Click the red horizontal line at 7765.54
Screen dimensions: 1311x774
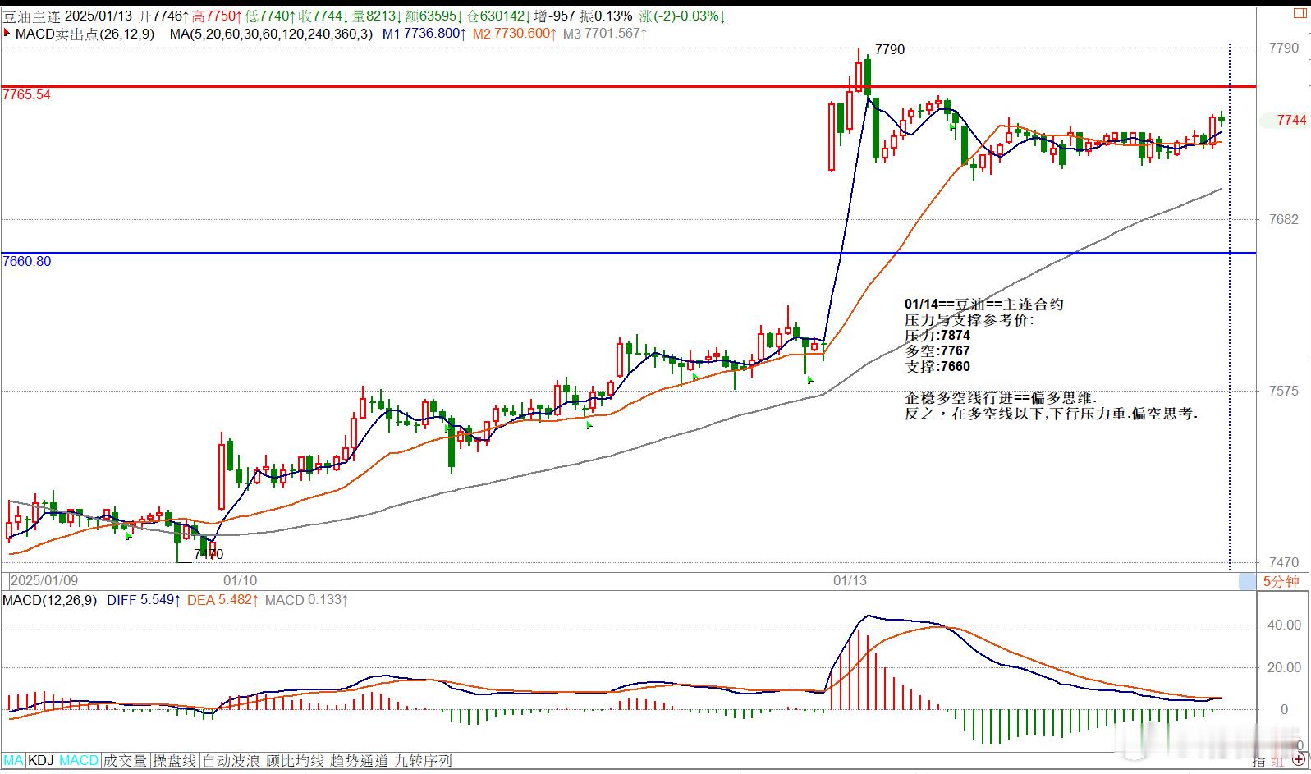click(x=628, y=86)
